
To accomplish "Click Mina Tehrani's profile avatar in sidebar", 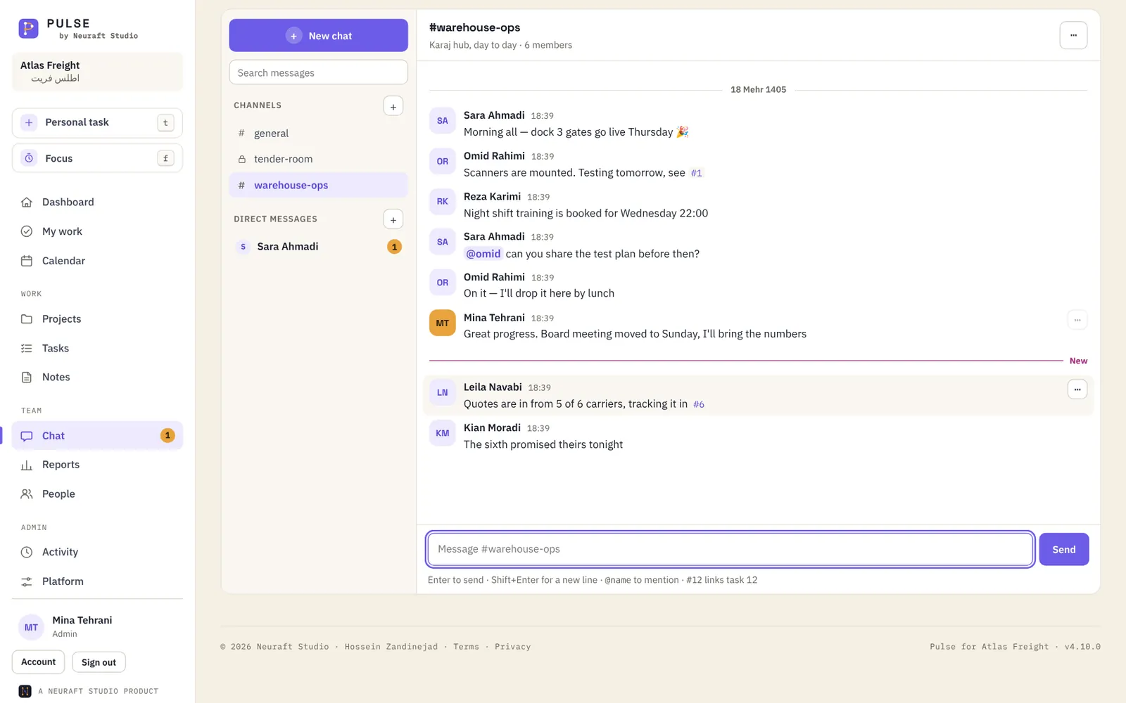I will [31, 627].
